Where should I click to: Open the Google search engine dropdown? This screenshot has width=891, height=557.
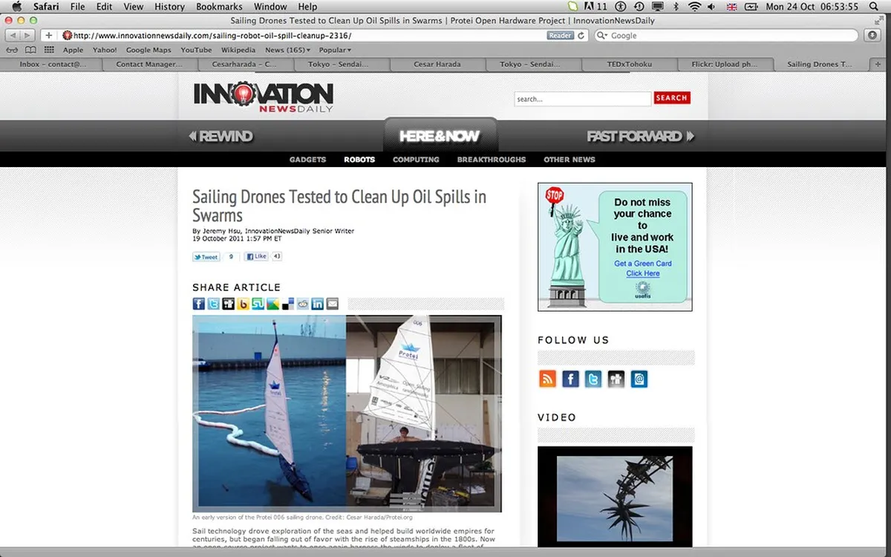(x=602, y=36)
